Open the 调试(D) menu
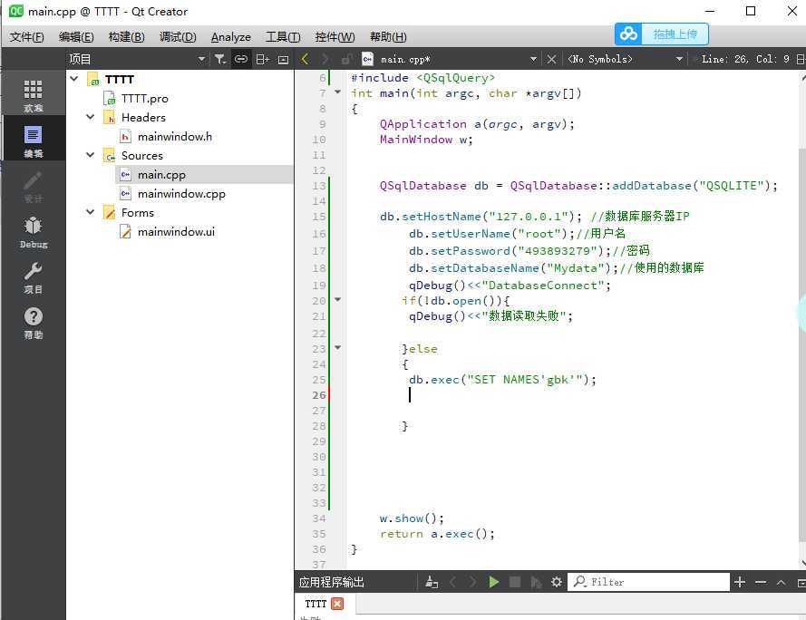 [178, 36]
